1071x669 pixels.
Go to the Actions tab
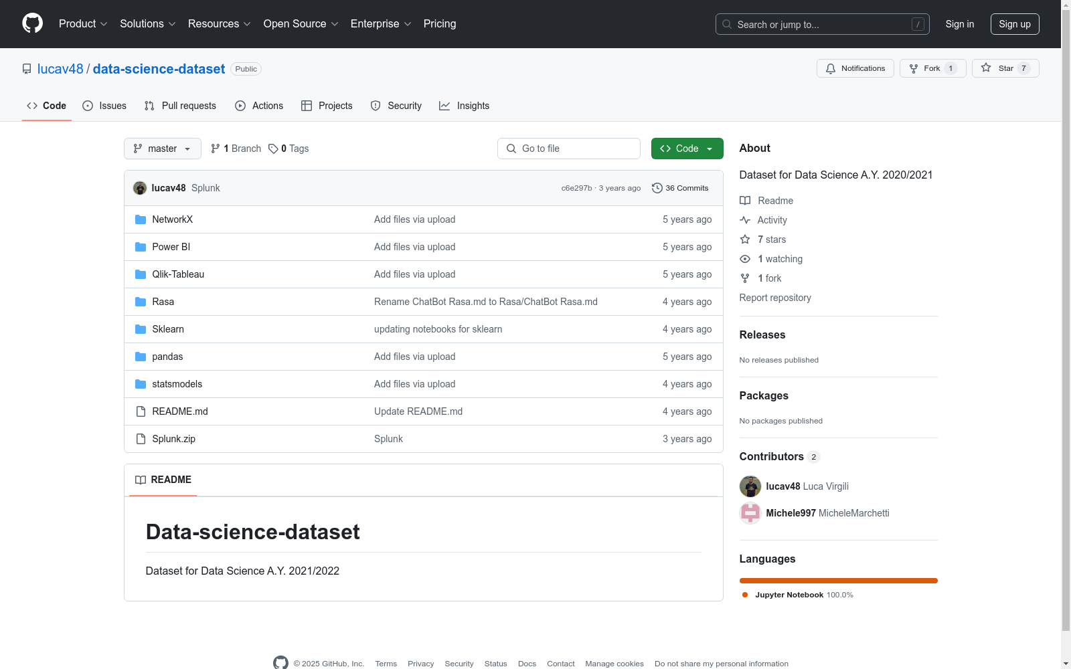coord(259,106)
